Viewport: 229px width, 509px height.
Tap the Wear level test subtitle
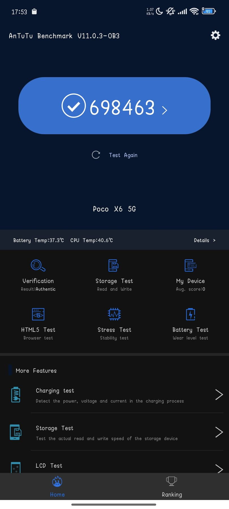(191, 338)
